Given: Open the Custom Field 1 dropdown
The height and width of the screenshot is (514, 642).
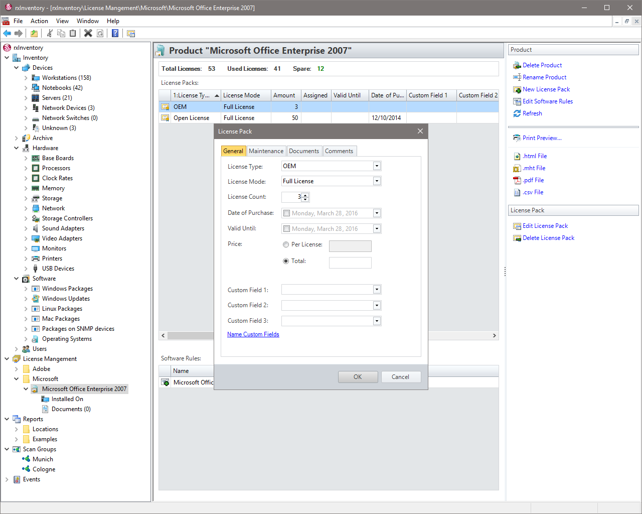Looking at the screenshot, I should click(x=377, y=290).
